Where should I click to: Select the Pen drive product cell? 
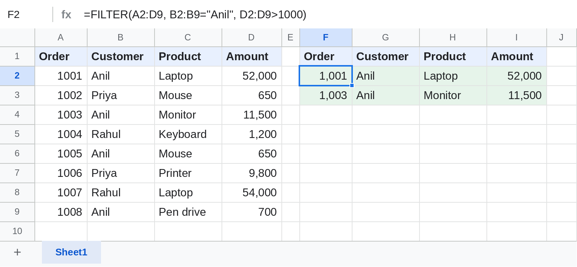pos(188,212)
